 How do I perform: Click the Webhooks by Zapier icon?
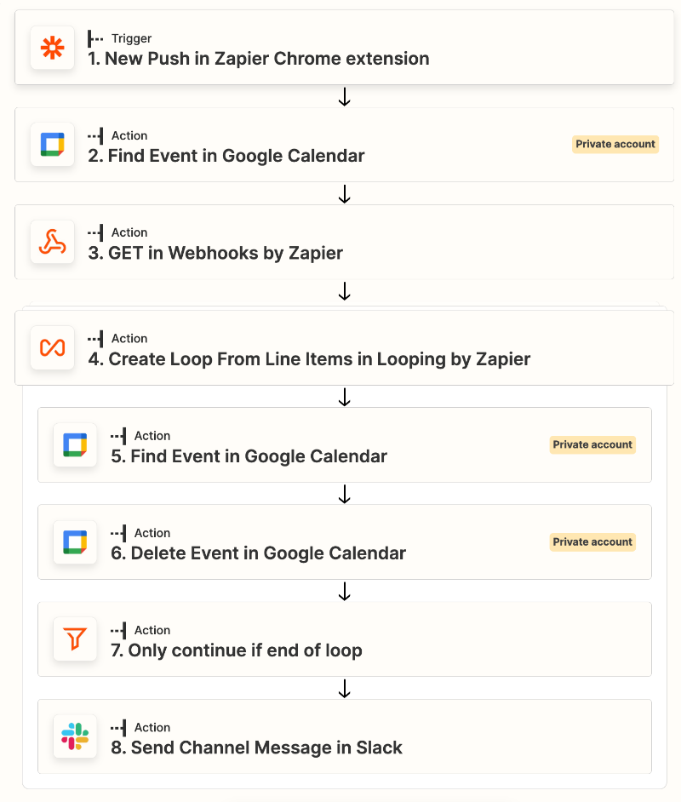(52, 242)
